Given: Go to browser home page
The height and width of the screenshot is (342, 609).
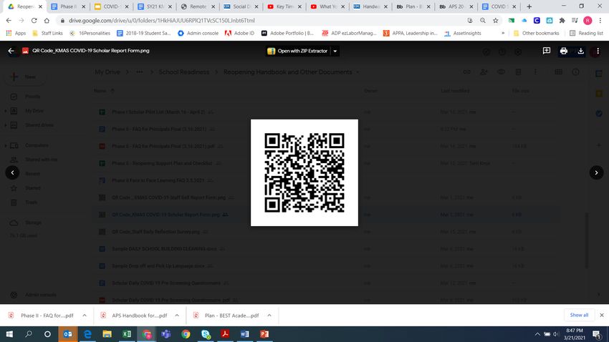Looking at the screenshot, I should click(47, 21).
